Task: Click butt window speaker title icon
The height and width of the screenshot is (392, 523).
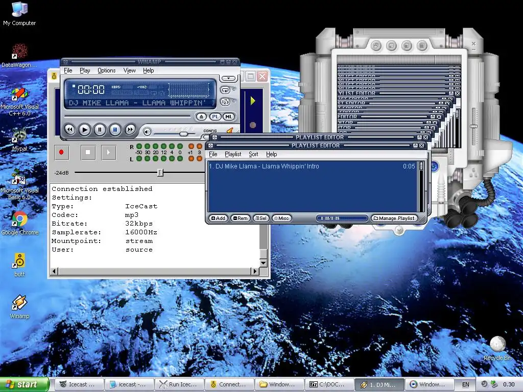Action: (54, 77)
